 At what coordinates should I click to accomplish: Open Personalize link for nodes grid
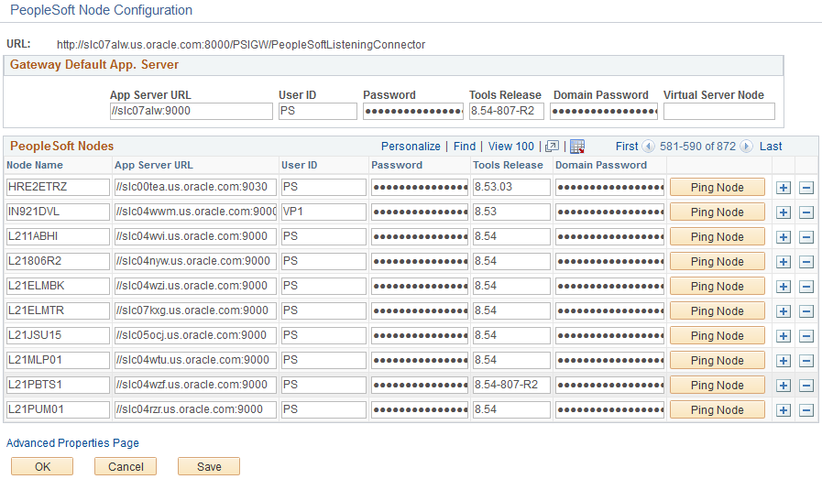(x=411, y=147)
